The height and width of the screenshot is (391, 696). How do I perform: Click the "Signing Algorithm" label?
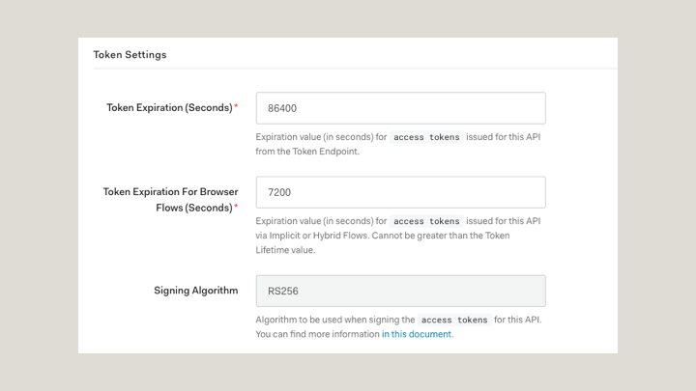coord(195,291)
